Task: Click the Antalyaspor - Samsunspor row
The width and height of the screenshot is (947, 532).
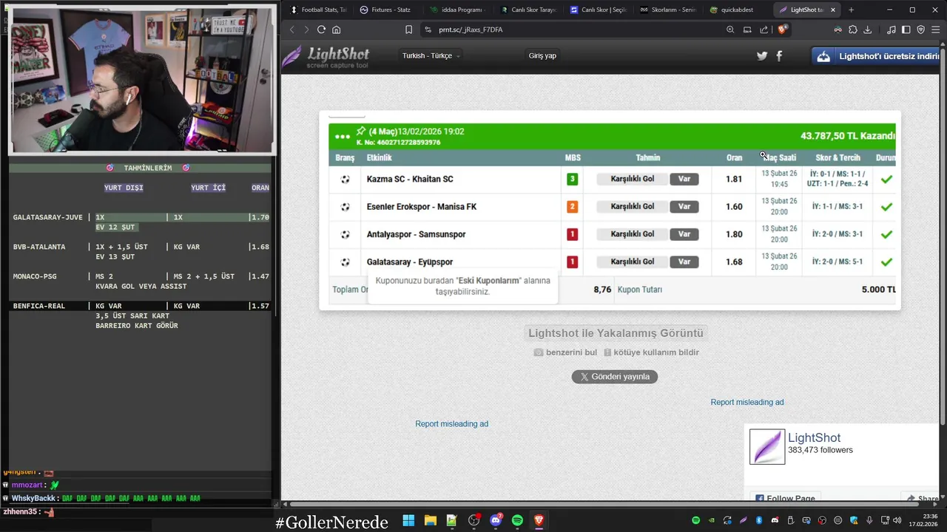Action: [612, 234]
